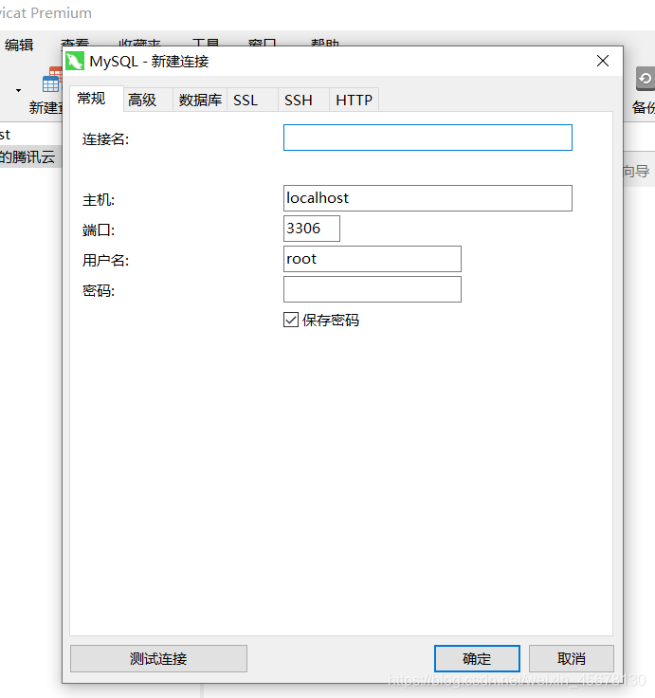Open the 数据库 tab
655x698 pixels.
[200, 100]
